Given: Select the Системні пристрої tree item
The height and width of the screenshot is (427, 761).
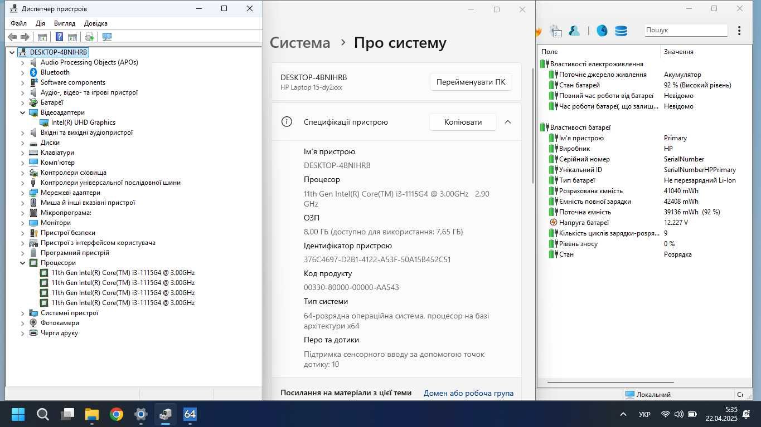Looking at the screenshot, I should [69, 313].
